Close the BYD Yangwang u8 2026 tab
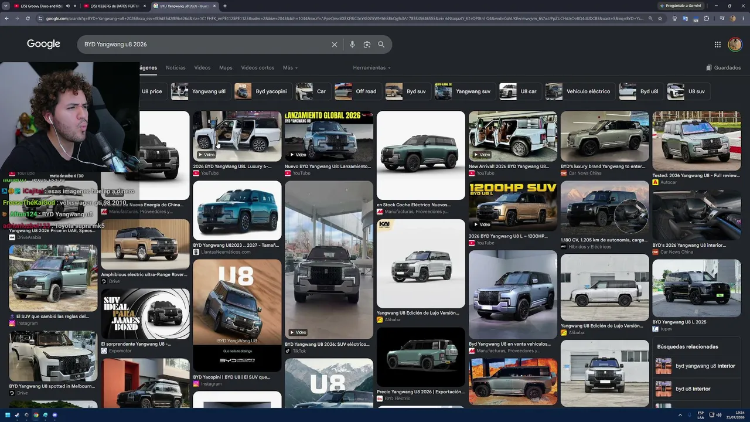 point(215,6)
